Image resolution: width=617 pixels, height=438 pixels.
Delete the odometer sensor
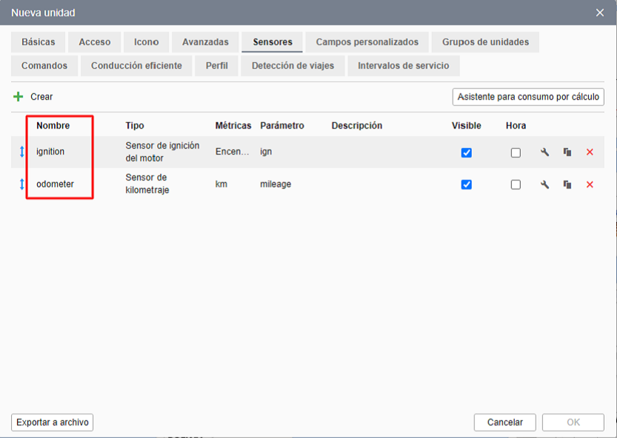[590, 184]
